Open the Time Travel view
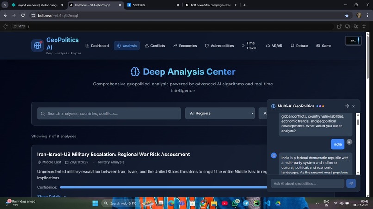The width and height of the screenshot is (373, 209). tap(249, 46)
